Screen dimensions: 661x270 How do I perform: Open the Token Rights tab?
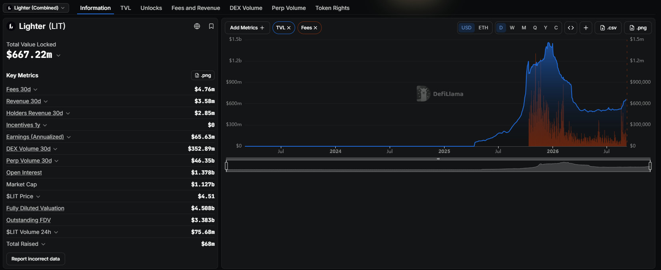332,8
